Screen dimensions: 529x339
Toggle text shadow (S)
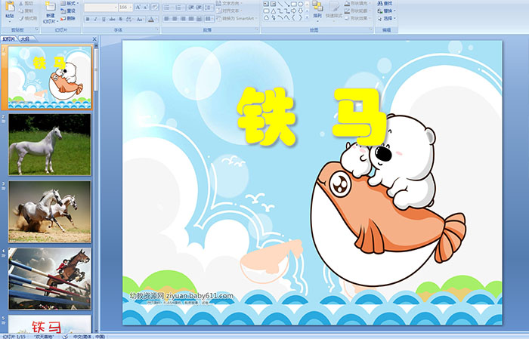[121, 19]
